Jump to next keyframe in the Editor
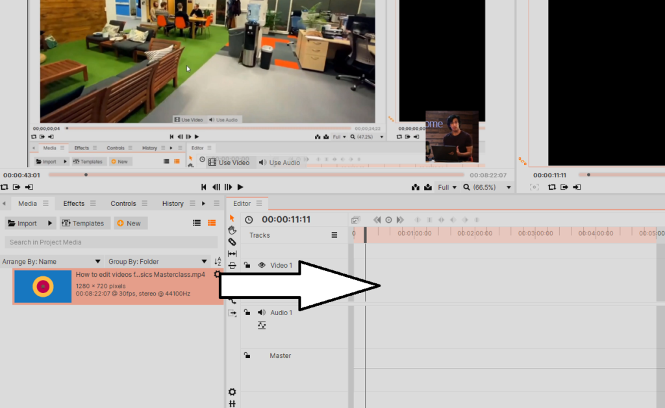Image resolution: width=665 pixels, height=408 pixels. pos(400,220)
